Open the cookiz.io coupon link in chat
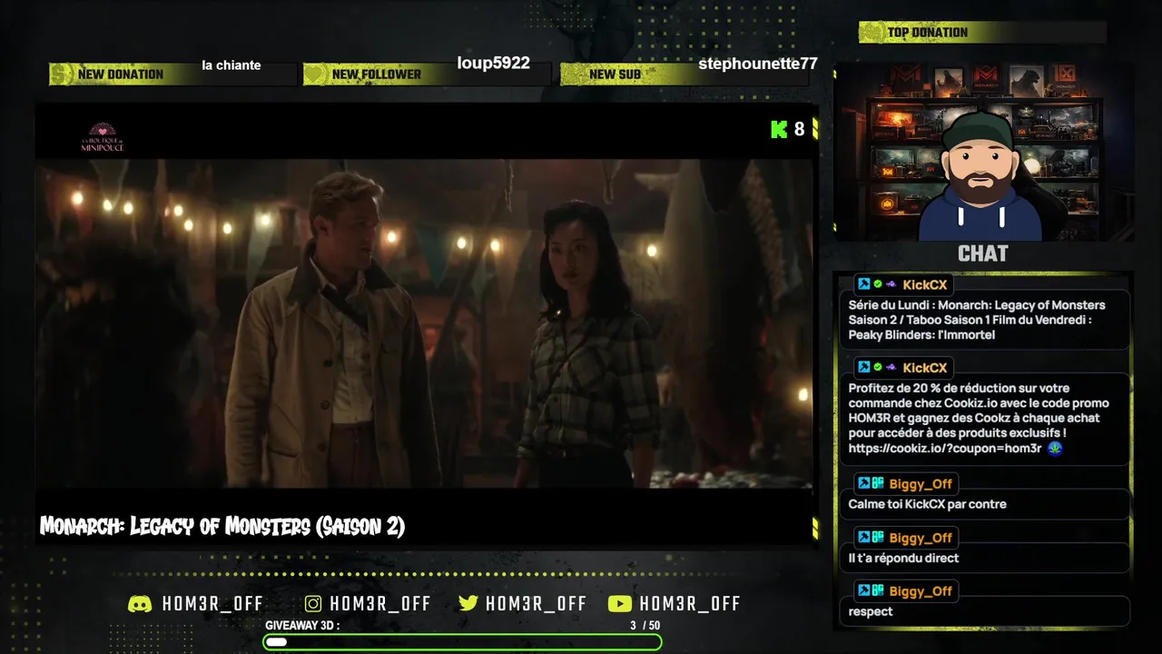This screenshot has width=1162, height=654. click(x=944, y=449)
